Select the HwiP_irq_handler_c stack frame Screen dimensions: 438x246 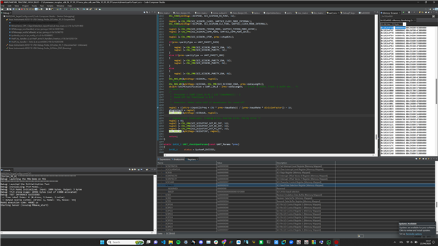pos(44,39)
